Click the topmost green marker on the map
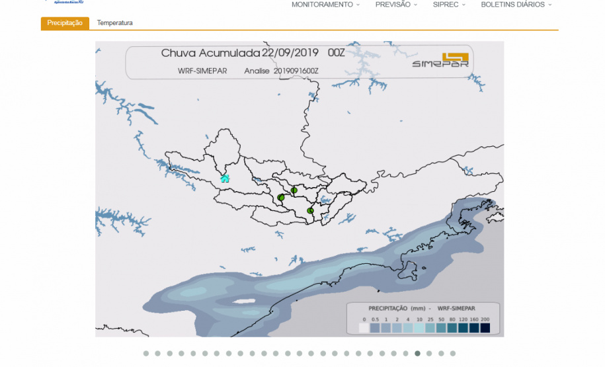The width and height of the screenshot is (605, 367). coord(294,190)
